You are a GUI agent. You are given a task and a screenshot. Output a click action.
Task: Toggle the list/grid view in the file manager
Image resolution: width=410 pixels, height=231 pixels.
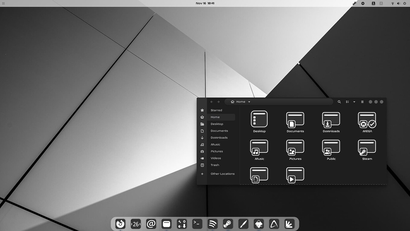(347, 102)
